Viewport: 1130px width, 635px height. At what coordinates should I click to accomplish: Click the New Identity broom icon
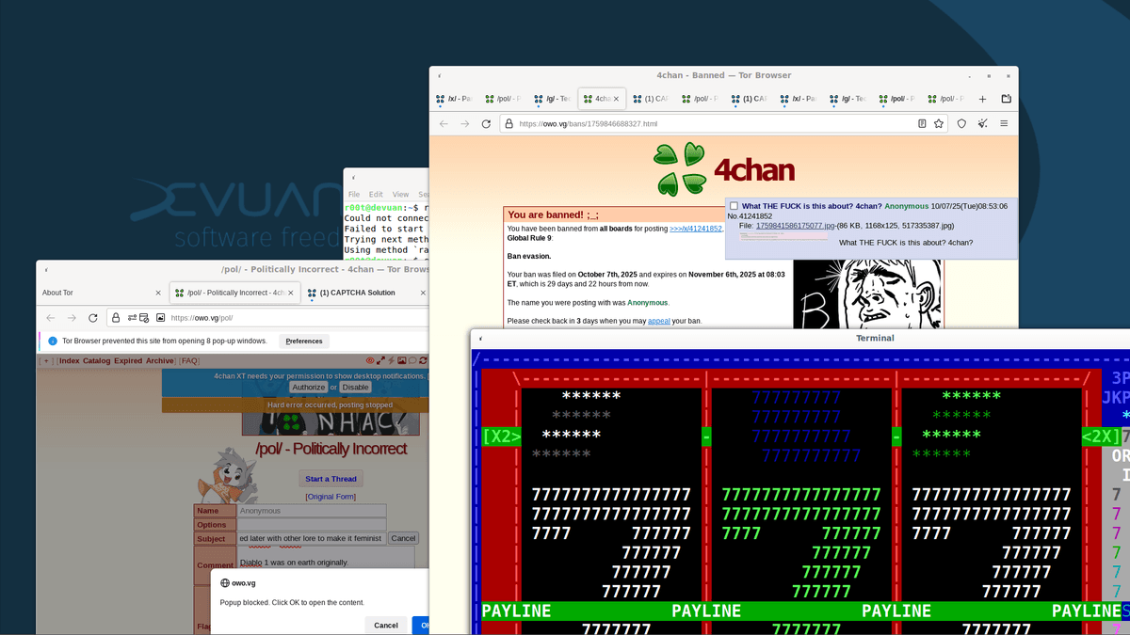[982, 123]
